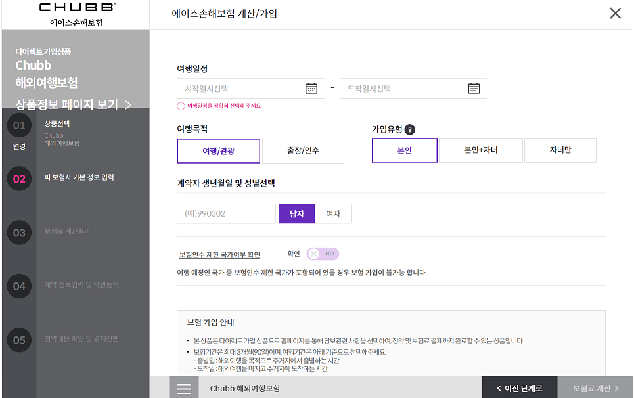Select step 01 circle in sidebar
This screenshot has height=398, width=634.
tap(19, 125)
